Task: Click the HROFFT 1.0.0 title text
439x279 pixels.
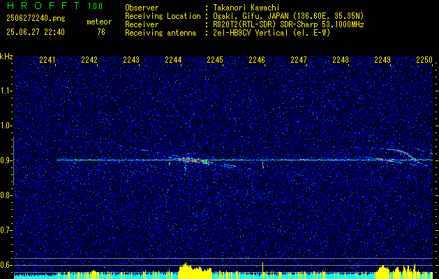Action: click(54, 6)
